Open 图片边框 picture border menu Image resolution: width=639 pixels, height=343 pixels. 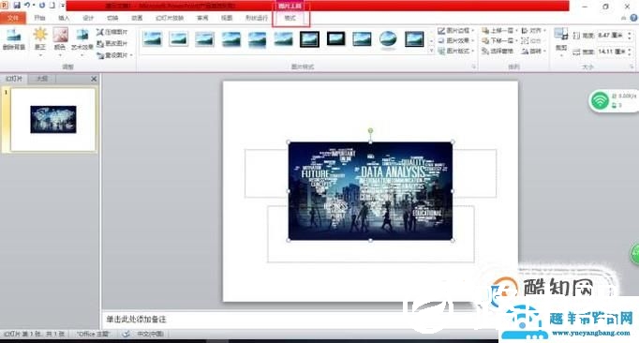pos(456,31)
